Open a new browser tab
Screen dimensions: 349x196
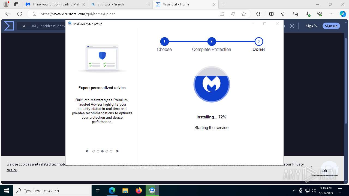pyautogui.click(x=223, y=4)
